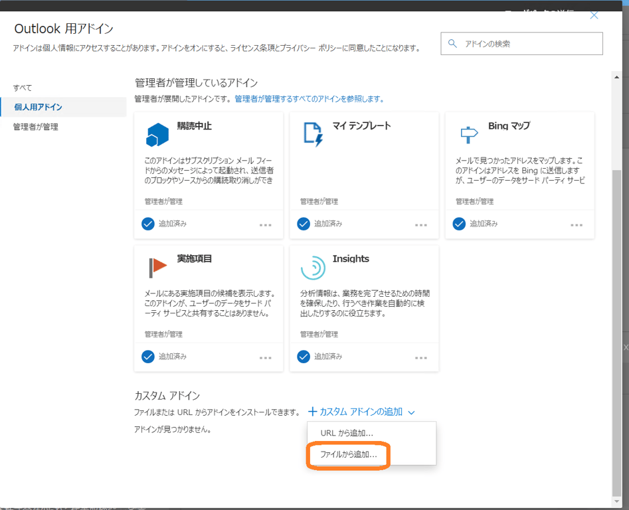Toggle 追加済み checkmark on Bing マップ card
This screenshot has height=510, width=629.
point(459,224)
